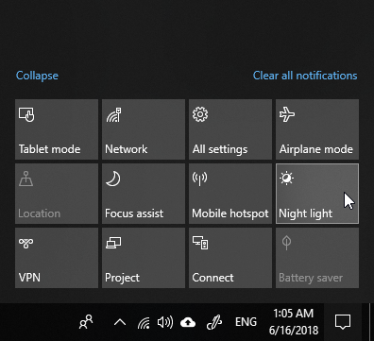
Task: Turn on Focus assist moon tile
Action: coord(144,194)
